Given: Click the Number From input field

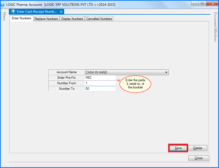Looking at the screenshot, I should coord(100,83).
